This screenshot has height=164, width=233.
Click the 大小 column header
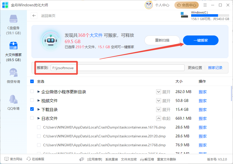[179, 81]
